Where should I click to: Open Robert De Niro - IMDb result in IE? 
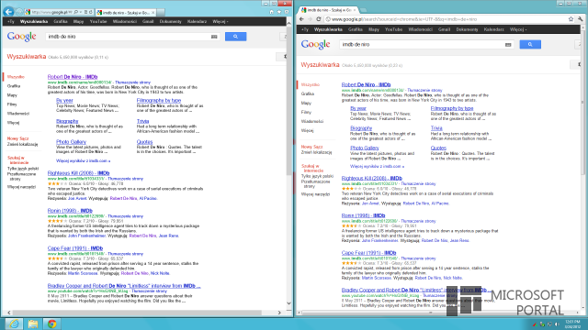73,77
